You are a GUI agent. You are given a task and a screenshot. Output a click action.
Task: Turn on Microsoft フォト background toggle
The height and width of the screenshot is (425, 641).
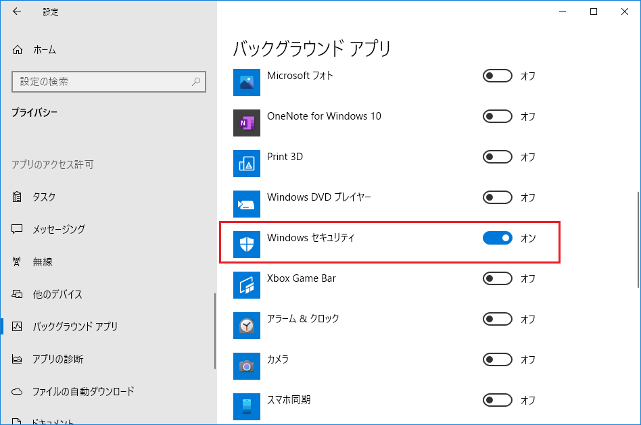pos(497,76)
